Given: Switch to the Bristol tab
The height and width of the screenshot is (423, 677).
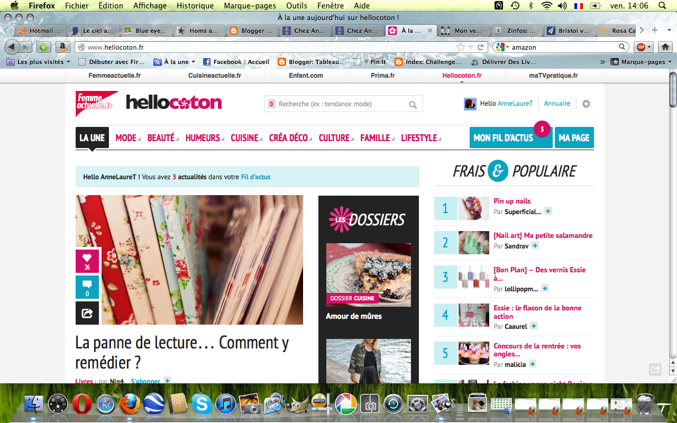Looking at the screenshot, I should coord(569,31).
